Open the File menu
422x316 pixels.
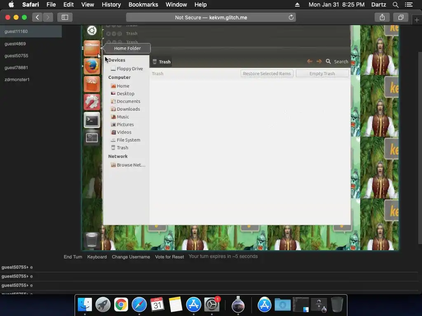point(51,5)
